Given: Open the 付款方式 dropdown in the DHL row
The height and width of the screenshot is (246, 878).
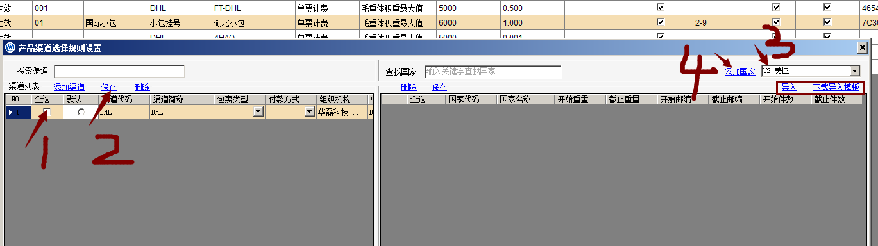Looking at the screenshot, I should pos(309,112).
